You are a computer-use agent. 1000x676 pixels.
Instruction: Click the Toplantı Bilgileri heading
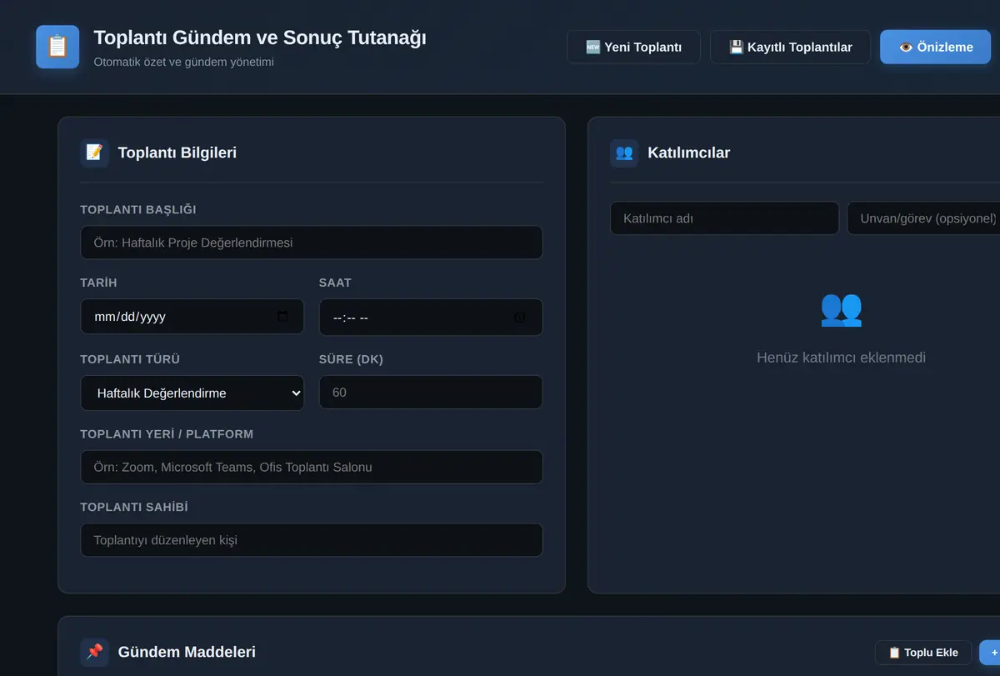[177, 153]
